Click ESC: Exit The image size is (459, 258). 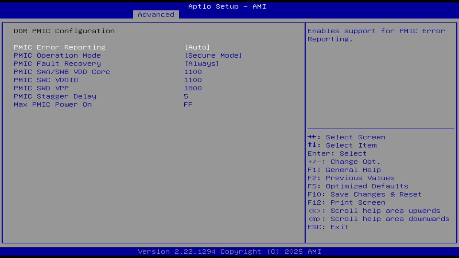click(327, 227)
